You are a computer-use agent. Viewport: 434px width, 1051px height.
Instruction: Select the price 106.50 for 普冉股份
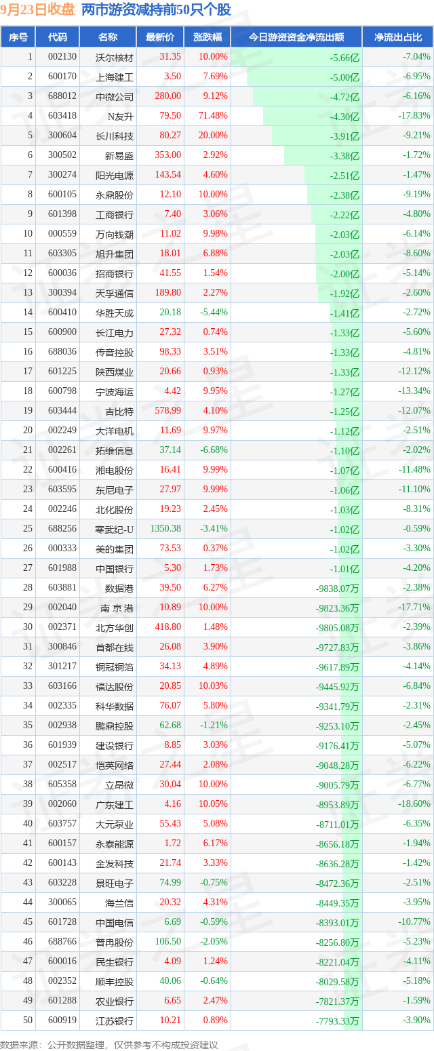point(168,942)
